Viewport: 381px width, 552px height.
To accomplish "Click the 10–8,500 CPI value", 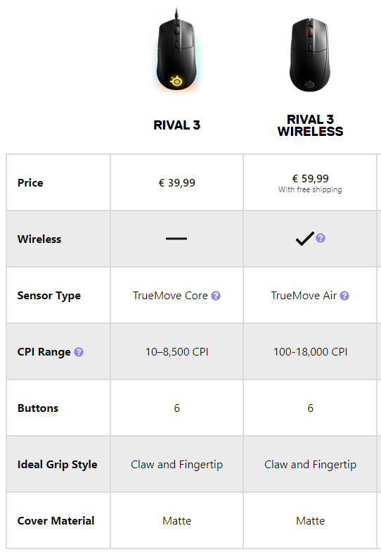I will [177, 352].
